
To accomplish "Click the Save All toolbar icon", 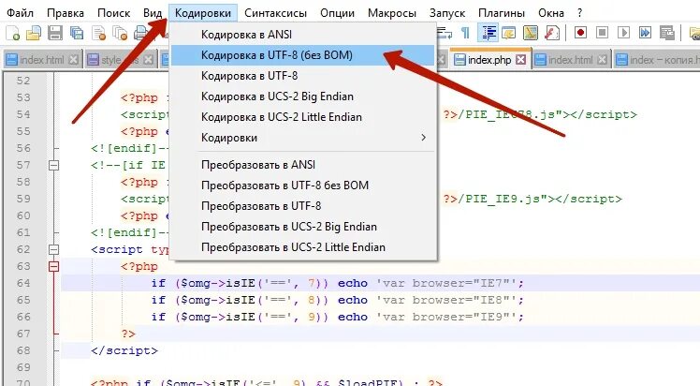I will point(77,33).
